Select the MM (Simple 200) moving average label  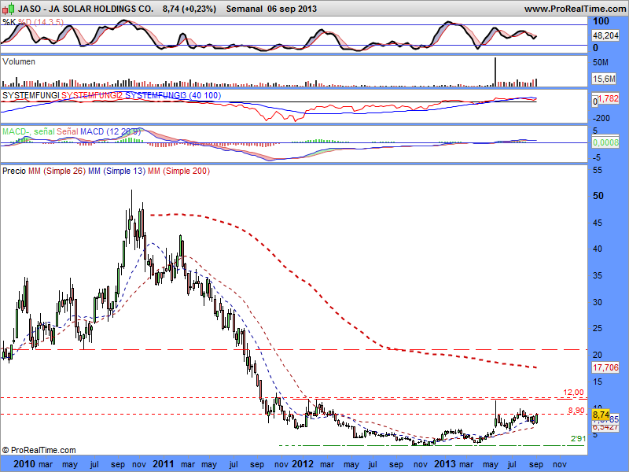(x=179, y=171)
